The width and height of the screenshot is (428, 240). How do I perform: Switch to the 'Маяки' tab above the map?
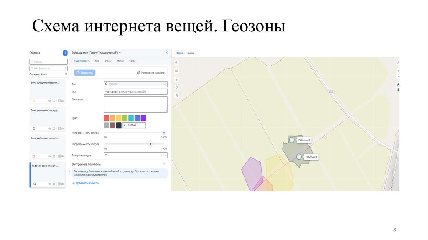tap(191, 53)
